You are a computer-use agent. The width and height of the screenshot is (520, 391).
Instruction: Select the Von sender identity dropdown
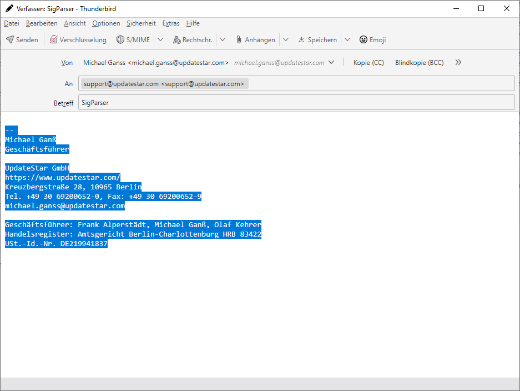coord(209,63)
